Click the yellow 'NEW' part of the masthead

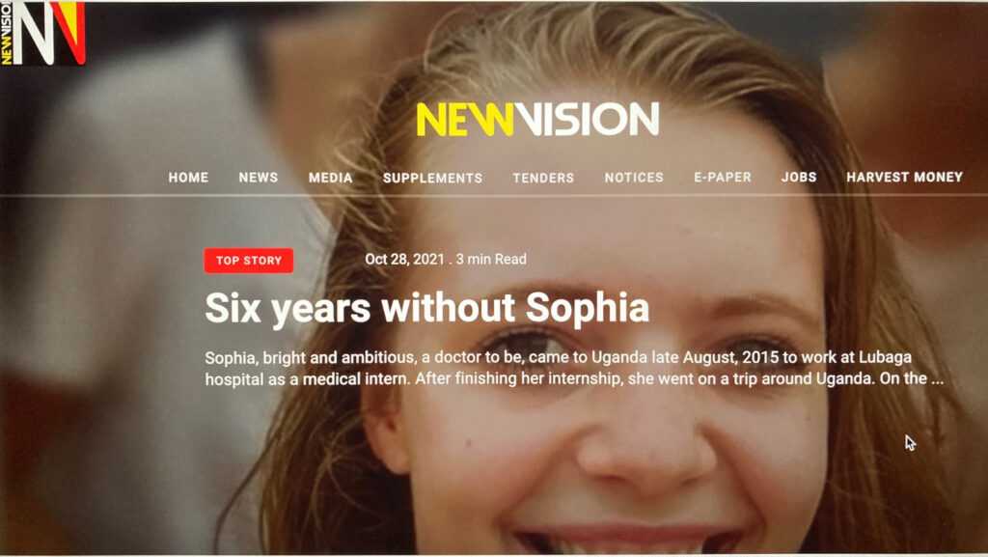tap(465, 119)
